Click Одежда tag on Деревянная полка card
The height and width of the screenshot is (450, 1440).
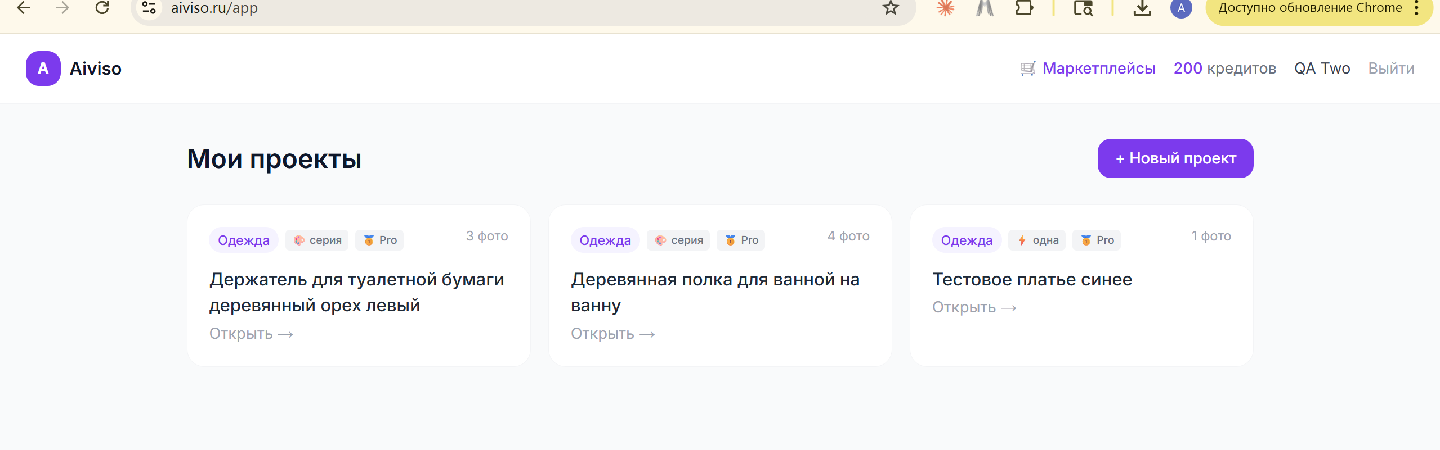(x=605, y=240)
